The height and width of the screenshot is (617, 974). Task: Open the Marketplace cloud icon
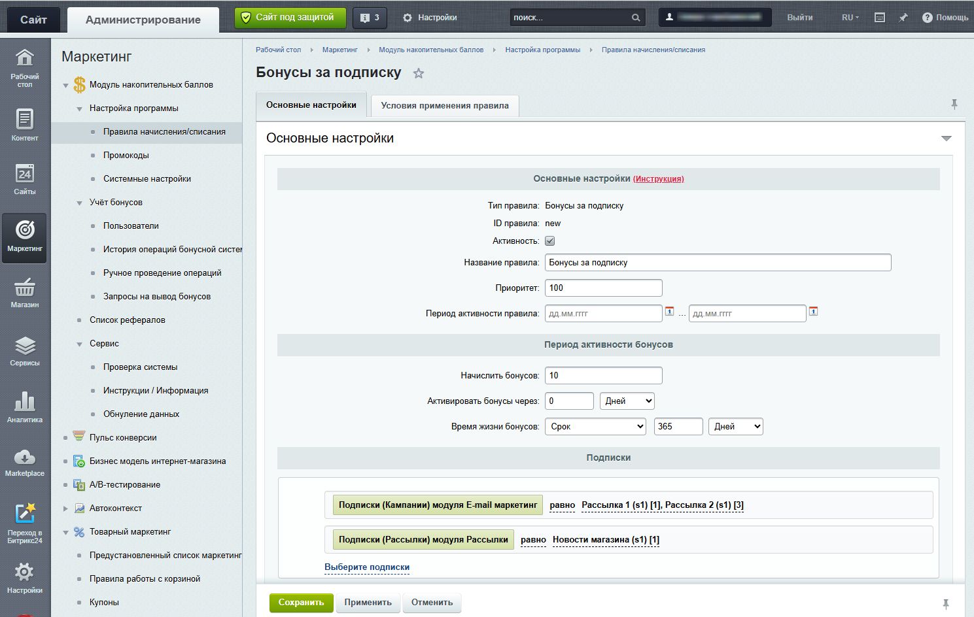[25, 461]
